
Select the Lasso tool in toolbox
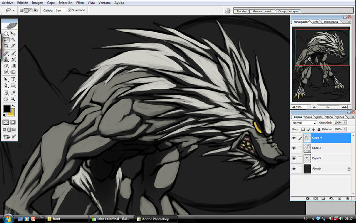(6, 40)
